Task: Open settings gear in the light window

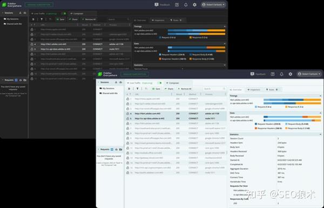Action: point(291,74)
